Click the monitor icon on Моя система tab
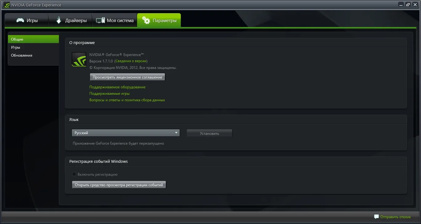The image size is (421, 224). [x=100, y=21]
